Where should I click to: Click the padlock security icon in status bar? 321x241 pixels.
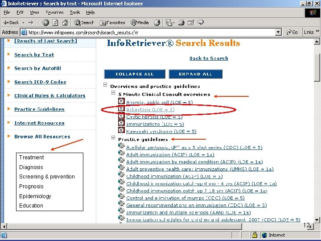(x=255, y=235)
